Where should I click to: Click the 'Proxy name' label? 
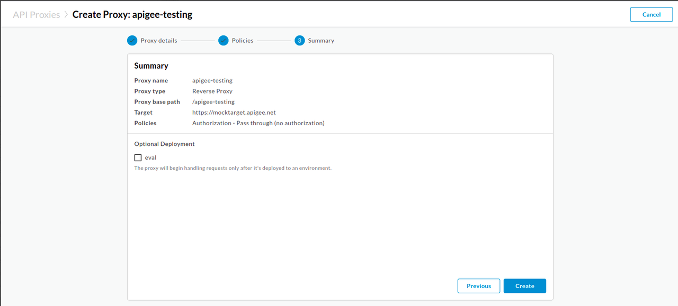pos(151,81)
